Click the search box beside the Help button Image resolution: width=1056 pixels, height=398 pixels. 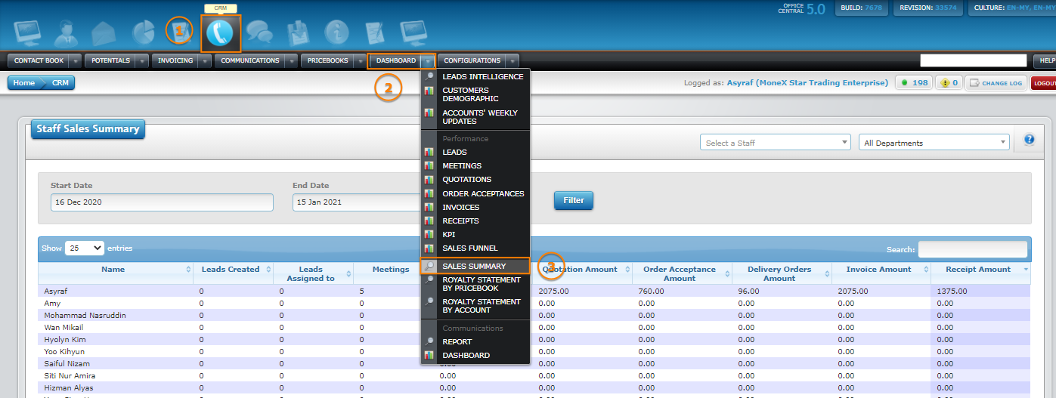click(x=974, y=60)
